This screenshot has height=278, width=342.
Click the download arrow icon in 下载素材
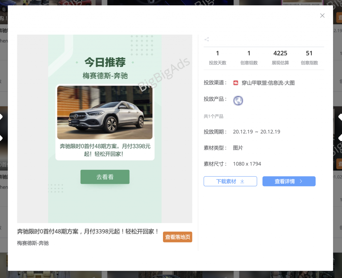coord(242,181)
